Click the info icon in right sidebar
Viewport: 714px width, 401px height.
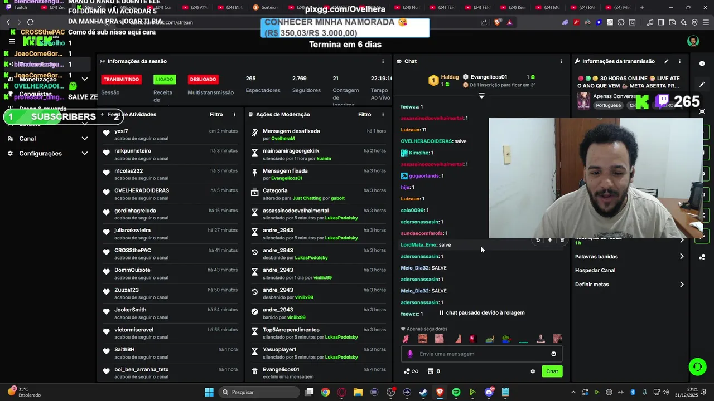[x=702, y=63]
